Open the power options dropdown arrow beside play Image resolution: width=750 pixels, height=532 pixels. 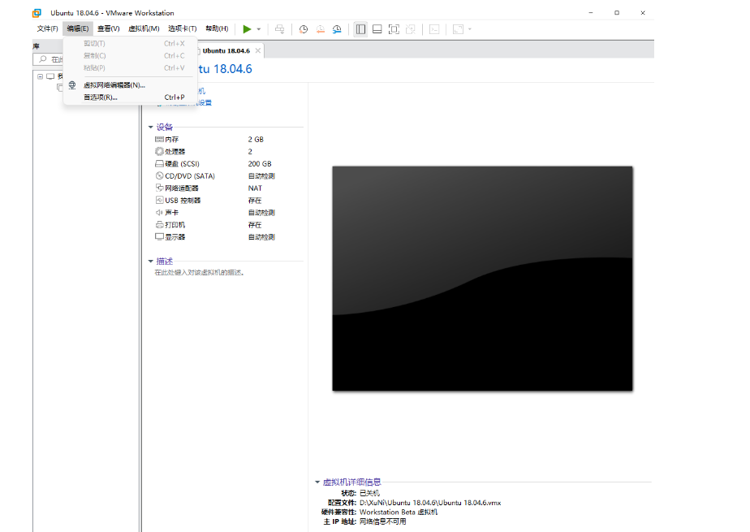(x=259, y=29)
